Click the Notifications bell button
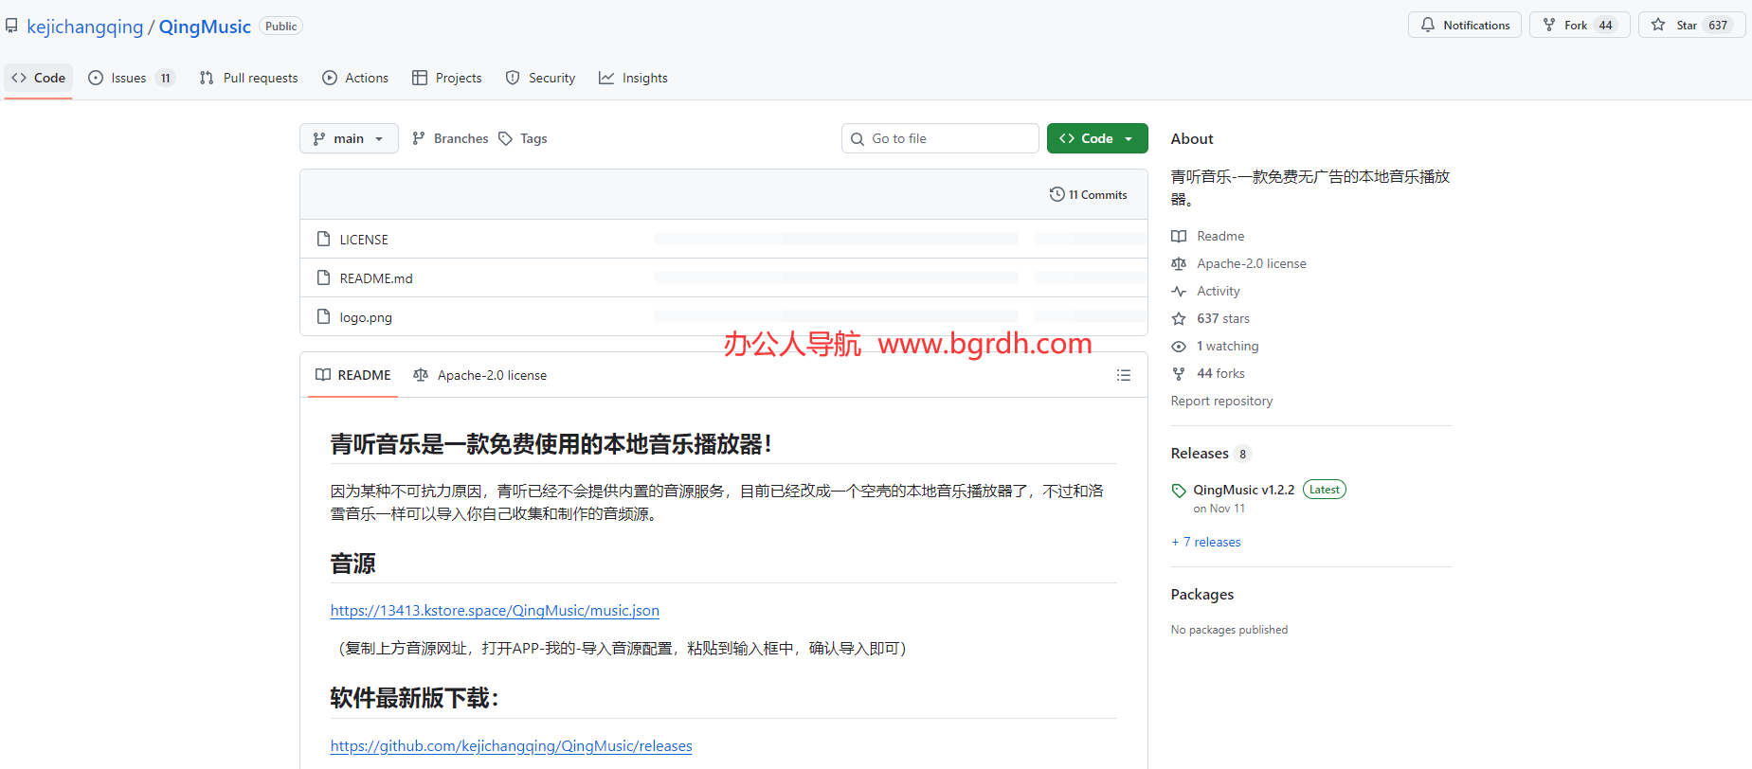The height and width of the screenshot is (769, 1752). click(1465, 25)
